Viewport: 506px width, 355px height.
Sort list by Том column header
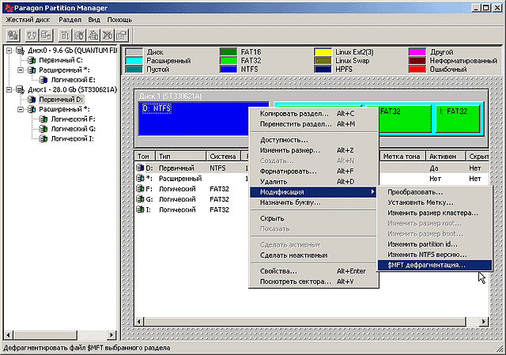[145, 157]
